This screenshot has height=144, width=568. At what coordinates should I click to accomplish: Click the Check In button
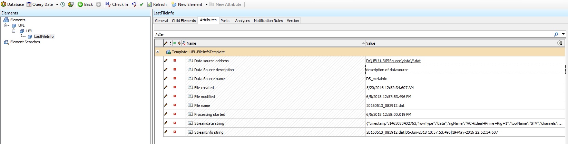point(117,4)
